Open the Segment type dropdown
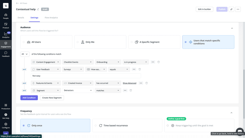 [x=46, y=90]
